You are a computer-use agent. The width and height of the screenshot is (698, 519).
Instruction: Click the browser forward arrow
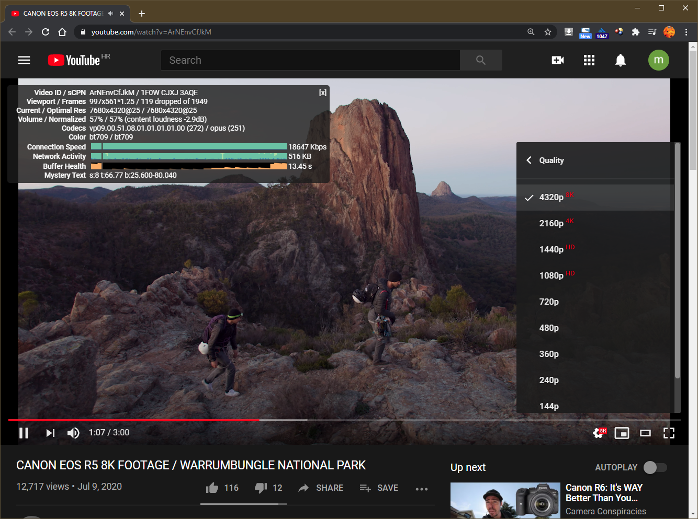(x=29, y=32)
